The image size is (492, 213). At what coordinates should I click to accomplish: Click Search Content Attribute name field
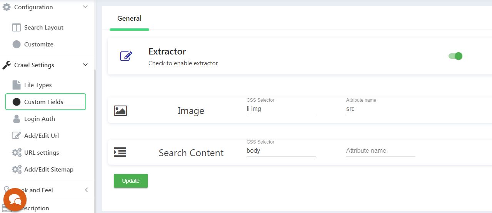(380, 151)
